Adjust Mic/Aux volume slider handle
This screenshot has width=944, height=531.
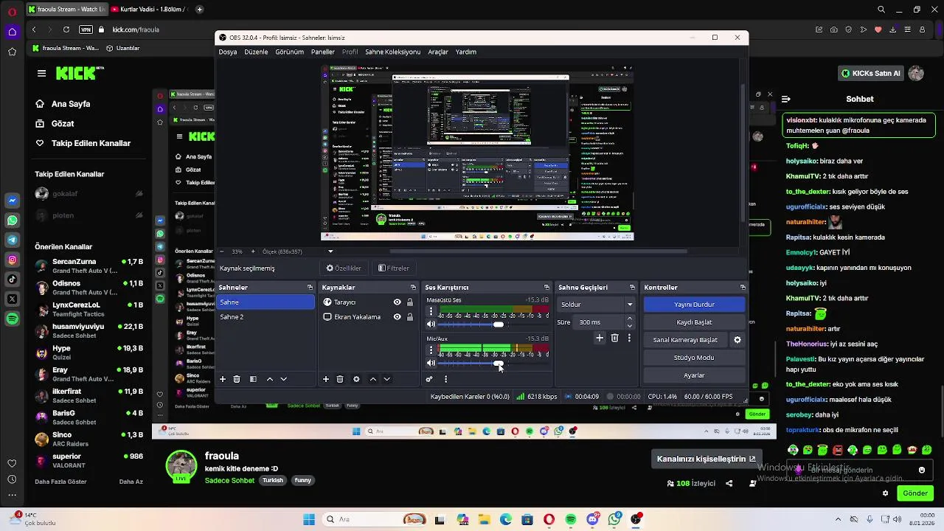[499, 363]
